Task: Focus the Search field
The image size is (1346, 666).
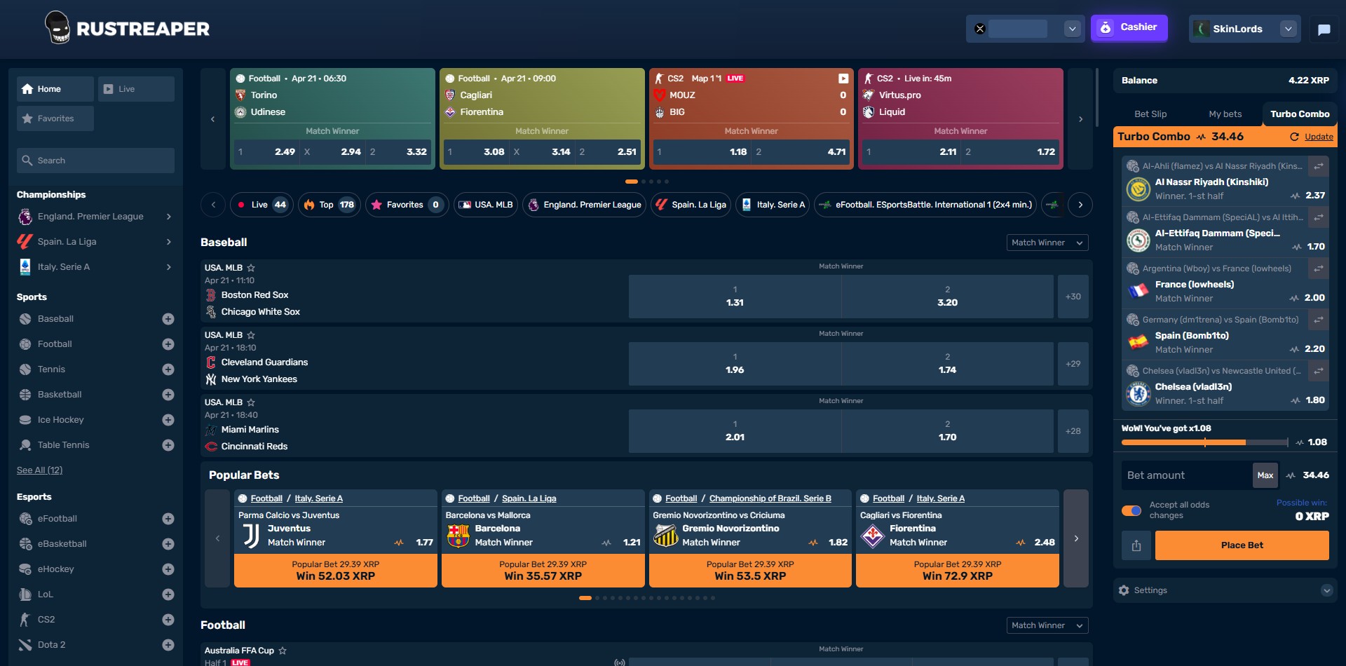Action: [95, 161]
